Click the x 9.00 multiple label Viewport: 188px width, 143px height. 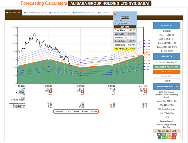[x=146, y=66]
